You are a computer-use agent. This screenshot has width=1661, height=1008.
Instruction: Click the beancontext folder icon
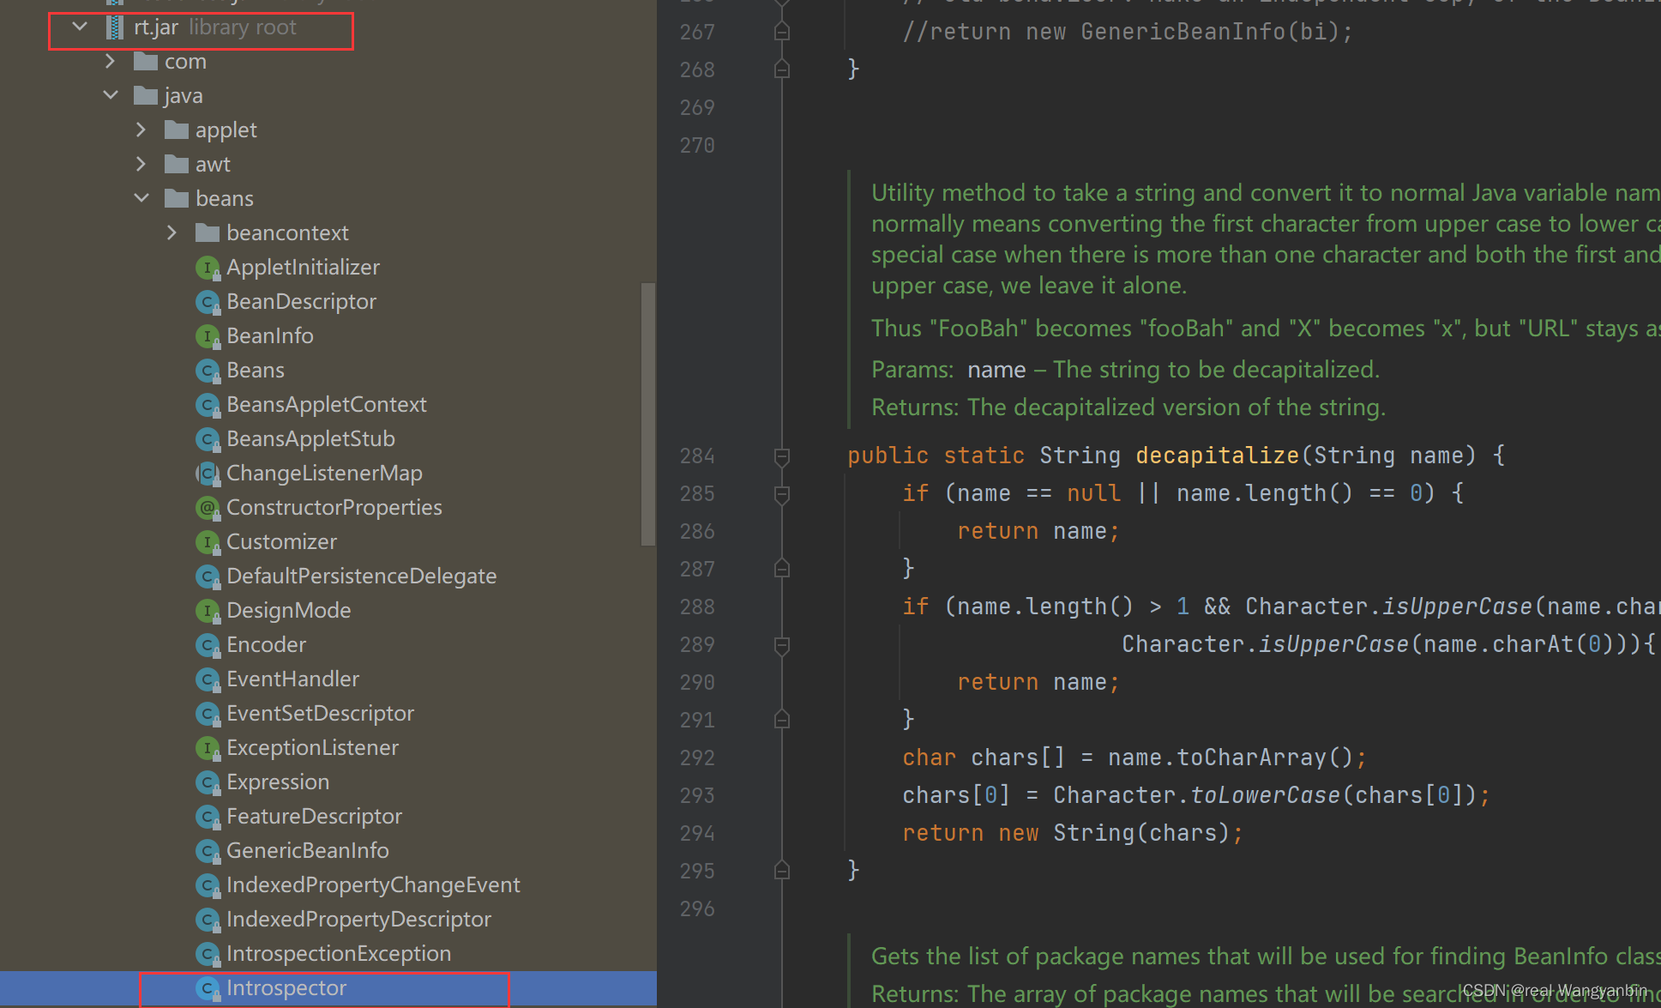(x=208, y=233)
